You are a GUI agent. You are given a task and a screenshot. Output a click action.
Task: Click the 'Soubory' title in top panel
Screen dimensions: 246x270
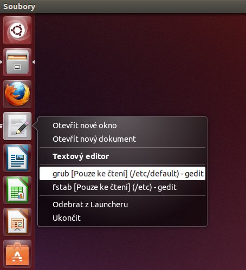(19, 6)
